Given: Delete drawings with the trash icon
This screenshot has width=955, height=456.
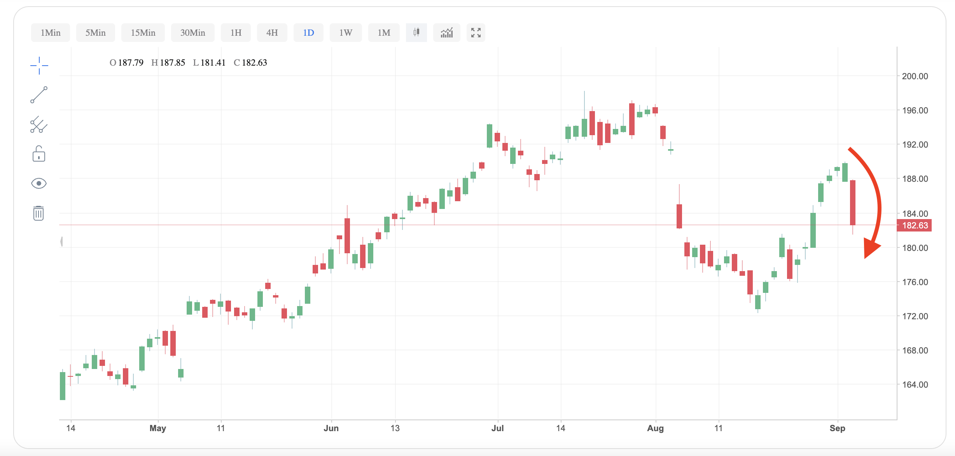Looking at the screenshot, I should click(38, 213).
